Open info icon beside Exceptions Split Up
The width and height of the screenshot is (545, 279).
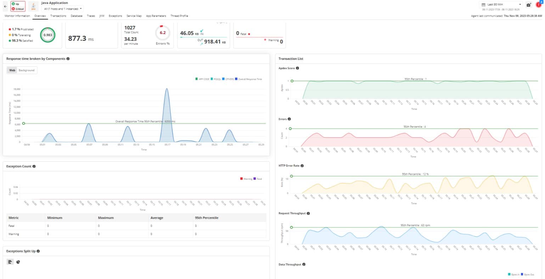point(38,251)
